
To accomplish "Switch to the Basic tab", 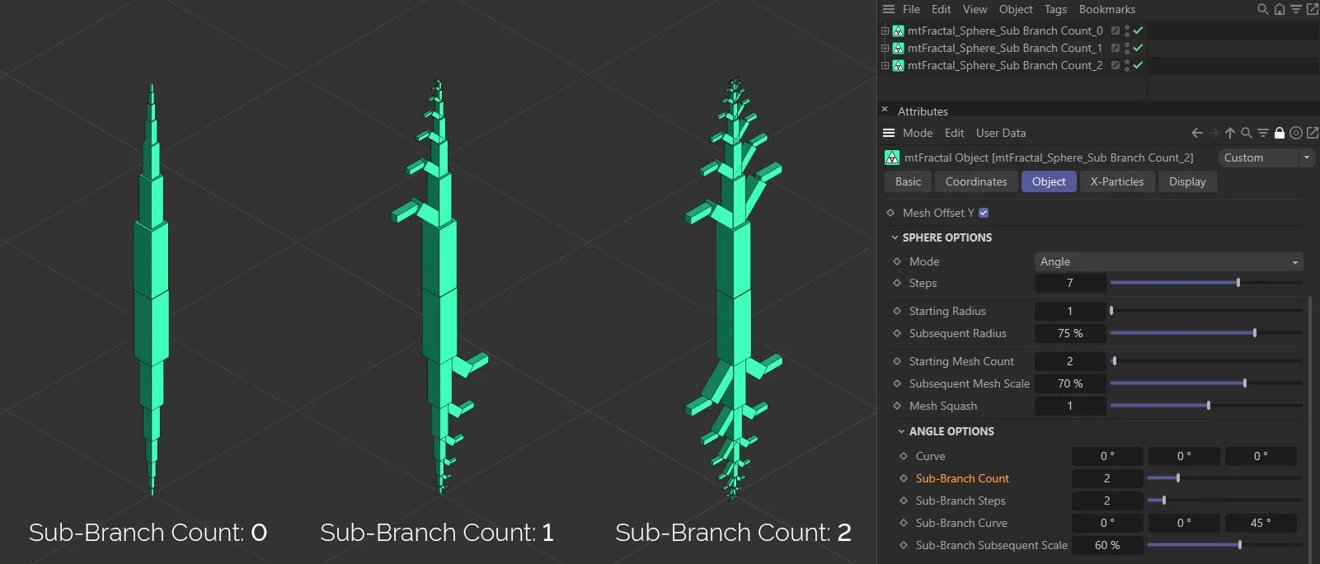I will coord(909,181).
